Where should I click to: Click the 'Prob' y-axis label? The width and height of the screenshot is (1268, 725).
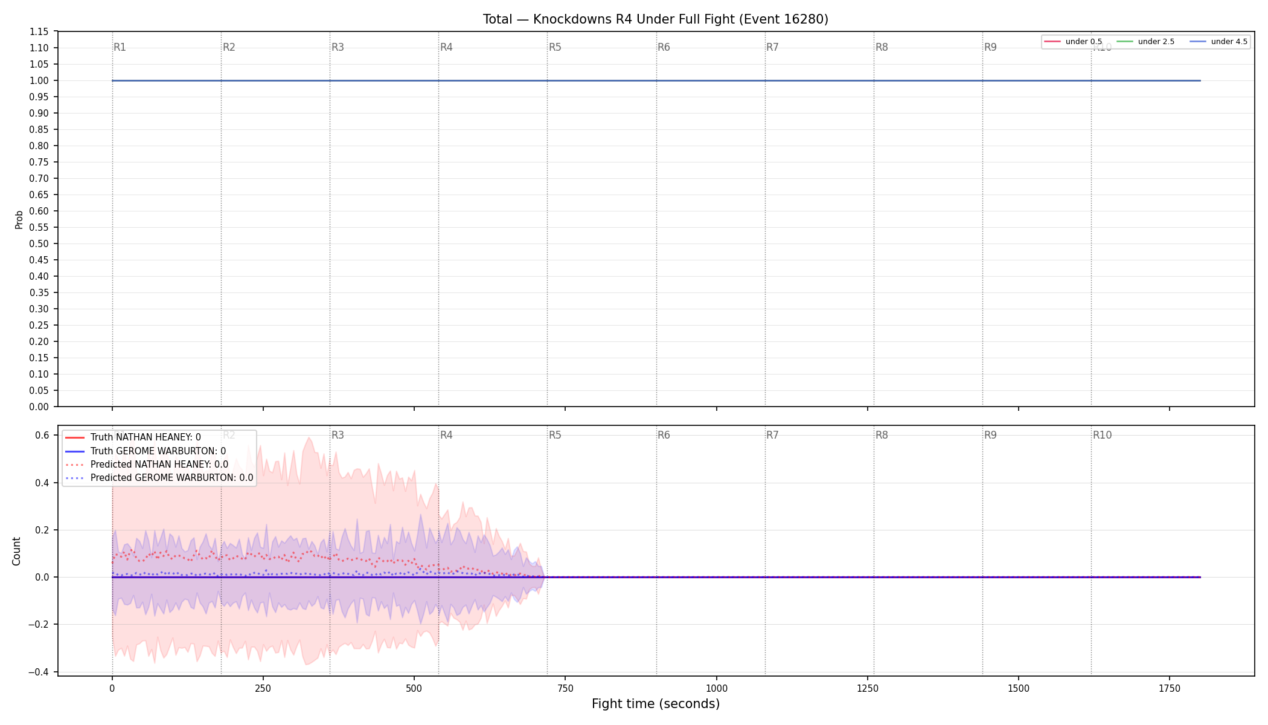pos(19,219)
